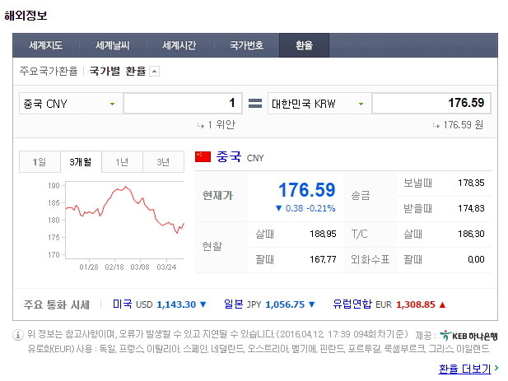The width and height of the screenshot is (508, 381).
Task: Click the USD down arrow indicator
Action: pyautogui.click(x=203, y=304)
